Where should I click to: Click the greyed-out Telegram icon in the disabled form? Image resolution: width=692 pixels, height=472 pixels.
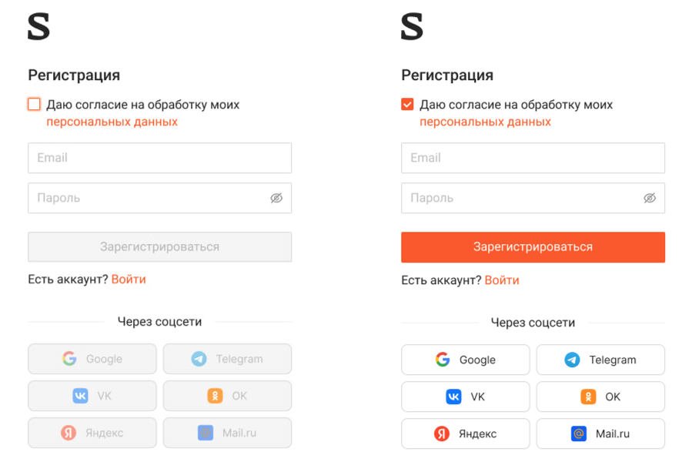pos(199,359)
